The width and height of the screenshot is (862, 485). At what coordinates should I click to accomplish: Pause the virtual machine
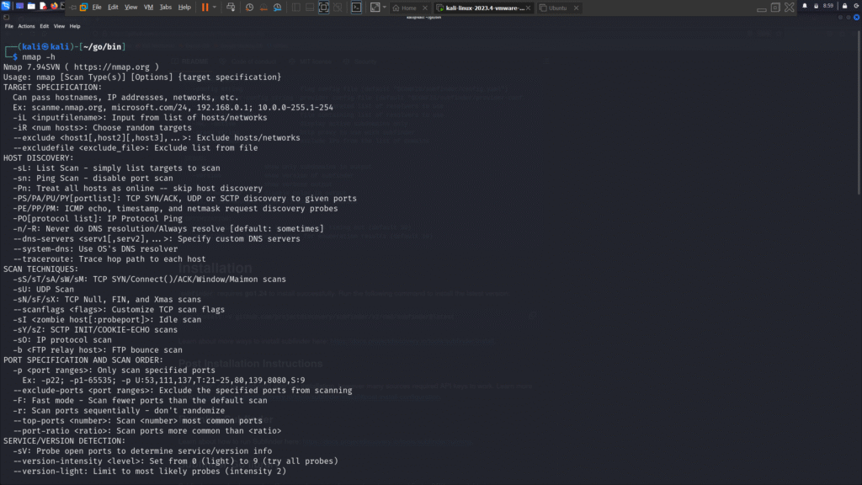click(205, 8)
